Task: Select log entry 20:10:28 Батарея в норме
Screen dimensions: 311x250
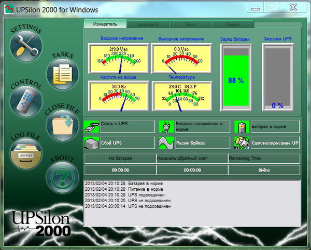Action: click(x=124, y=183)
